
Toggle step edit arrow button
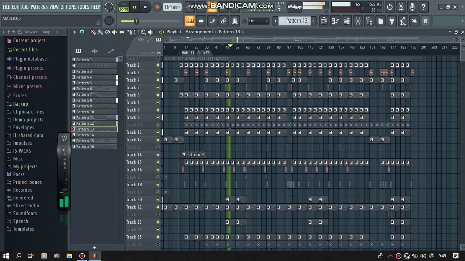(201, 21)
